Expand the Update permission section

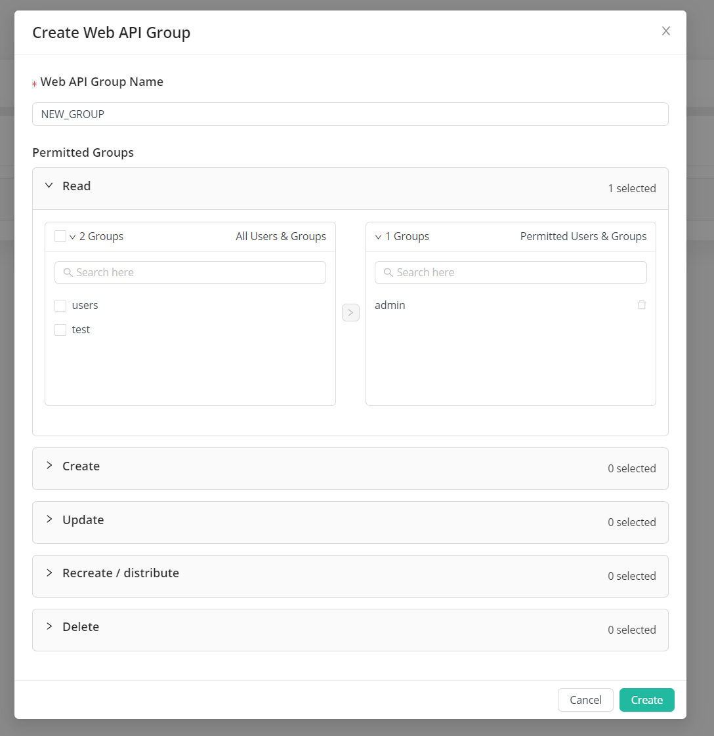point(49,520)
